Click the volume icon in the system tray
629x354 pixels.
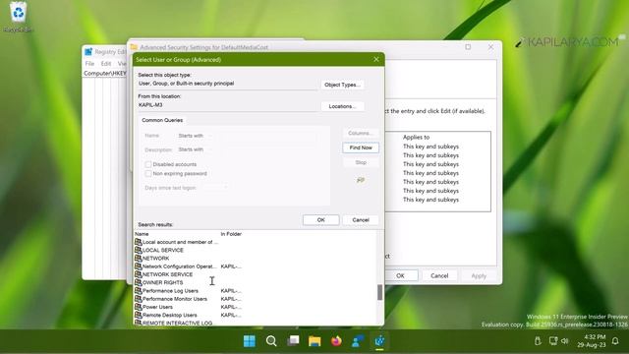coord(565,341)
